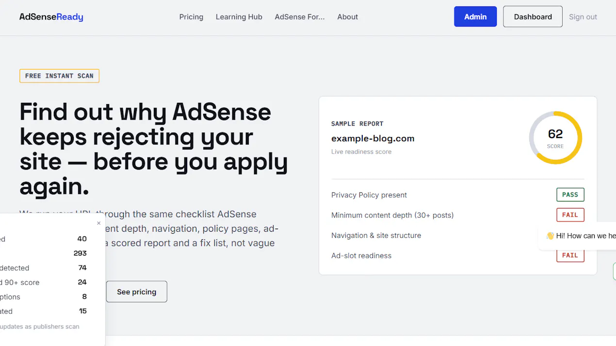Click the FAIL badge for Ad-slot readiness
Screen dimensions: 616x346
tap(570, 255)
